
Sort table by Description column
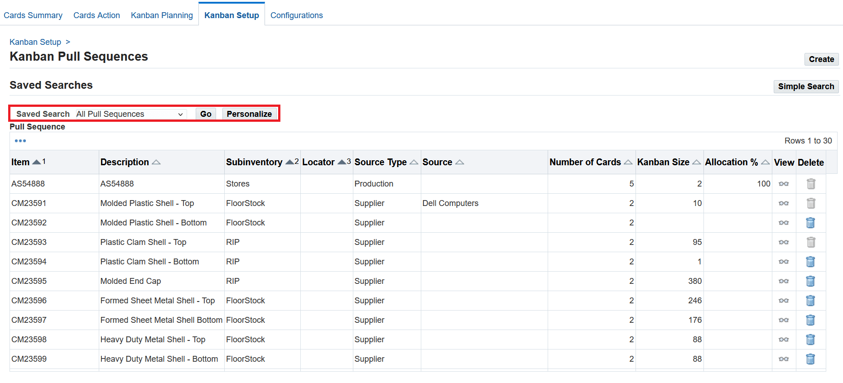coord(156,162)
